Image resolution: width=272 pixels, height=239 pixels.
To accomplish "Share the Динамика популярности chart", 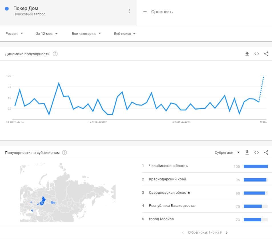I will pos(266,54).
